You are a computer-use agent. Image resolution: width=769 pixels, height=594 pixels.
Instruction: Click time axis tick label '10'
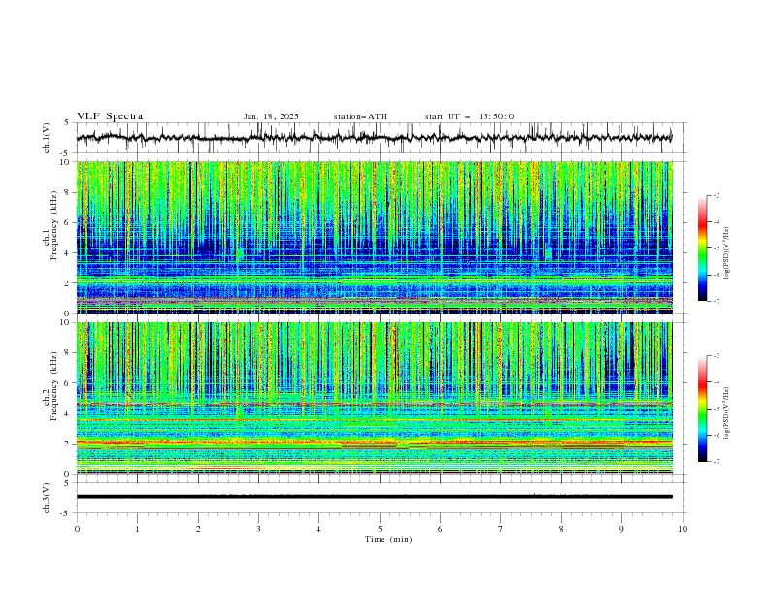(x=683, y=529)
